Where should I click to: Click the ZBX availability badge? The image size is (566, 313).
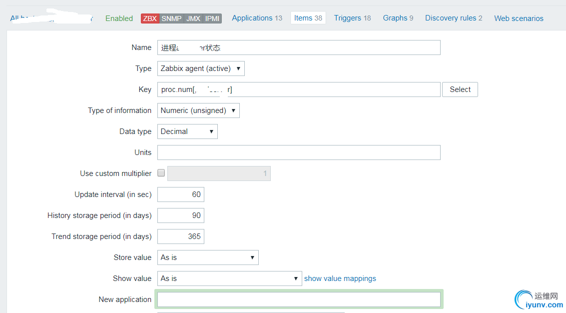point(150,18)
